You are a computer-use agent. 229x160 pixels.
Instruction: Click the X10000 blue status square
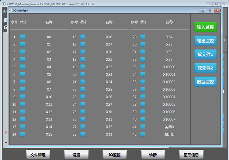coord(143,67)
